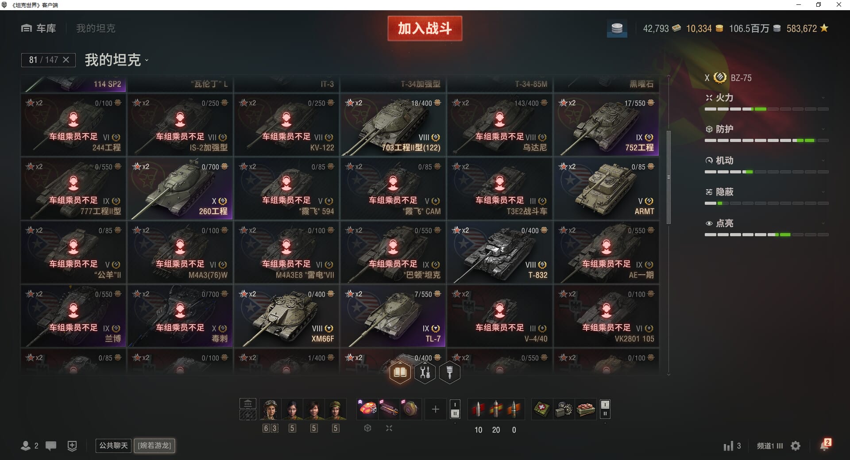Open the wrench and screwdriver maintenance hexagon

425,372
